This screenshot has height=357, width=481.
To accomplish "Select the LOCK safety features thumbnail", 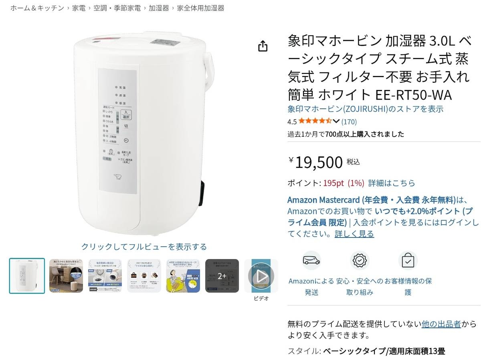I will (x=144, y=276).
